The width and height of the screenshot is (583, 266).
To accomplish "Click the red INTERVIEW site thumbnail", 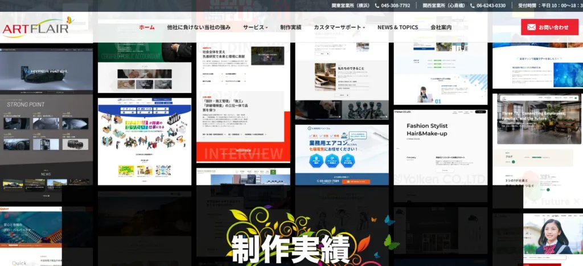I will point(243,137).
